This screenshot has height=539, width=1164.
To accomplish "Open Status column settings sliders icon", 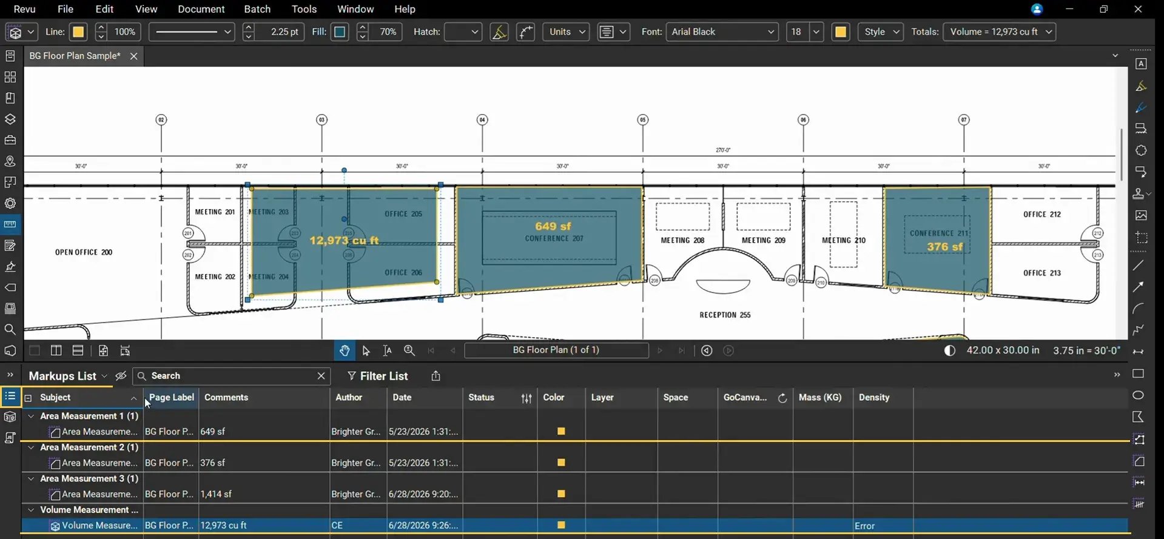I will 526,398.
